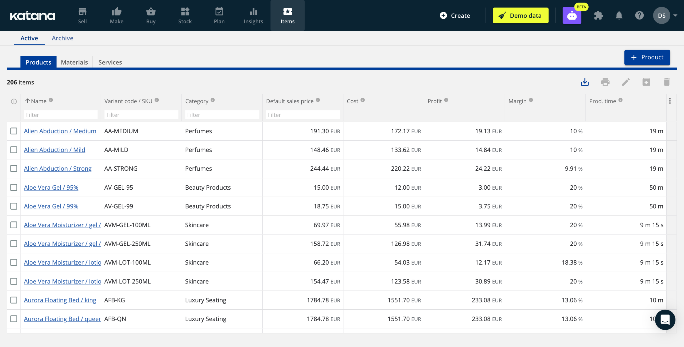Open the Archive tab
Viewport: 684px width, 347px height.
[62, 38]
